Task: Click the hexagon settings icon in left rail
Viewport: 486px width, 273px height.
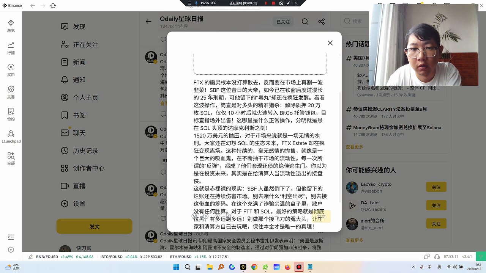Action: [11, 249]
